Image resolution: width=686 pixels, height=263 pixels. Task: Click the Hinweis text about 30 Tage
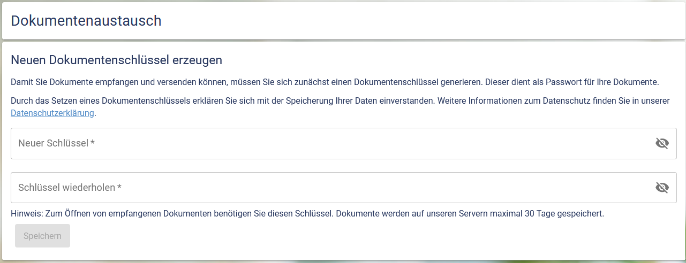[x=307, y=214]
